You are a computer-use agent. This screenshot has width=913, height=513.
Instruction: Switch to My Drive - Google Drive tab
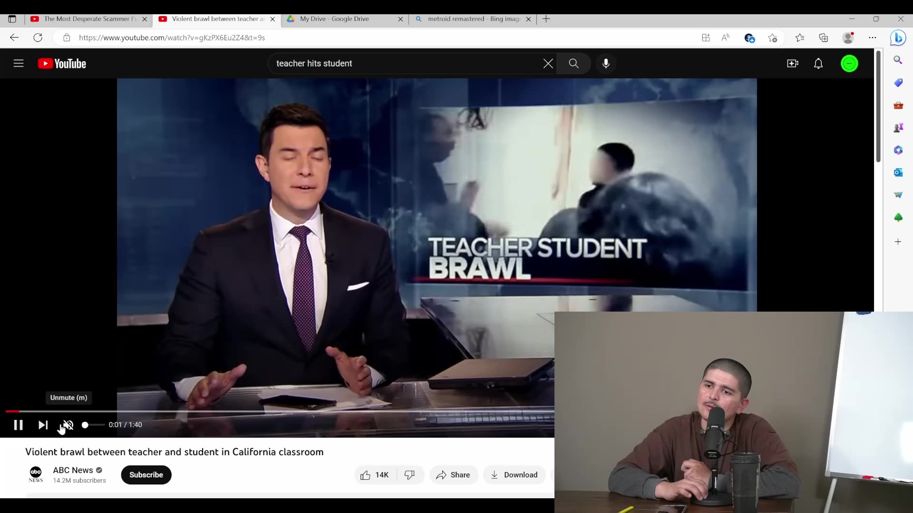point(334,19)
